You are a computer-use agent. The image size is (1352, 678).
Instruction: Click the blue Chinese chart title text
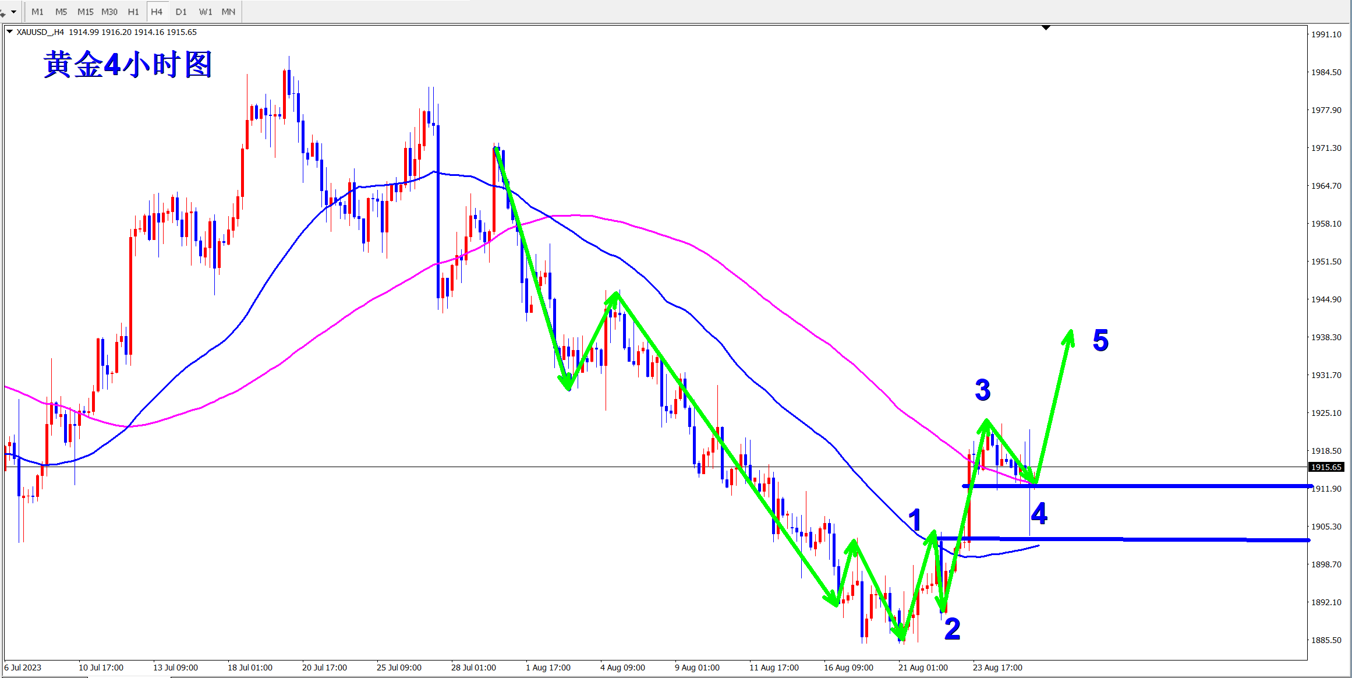(x=128, y=65)
